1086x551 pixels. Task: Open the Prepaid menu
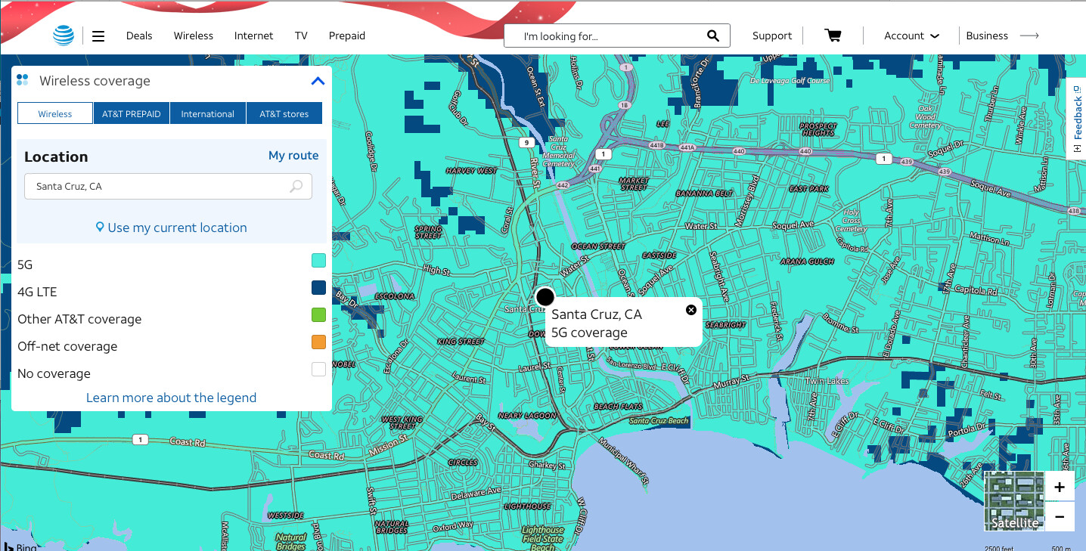coord(347,36)
